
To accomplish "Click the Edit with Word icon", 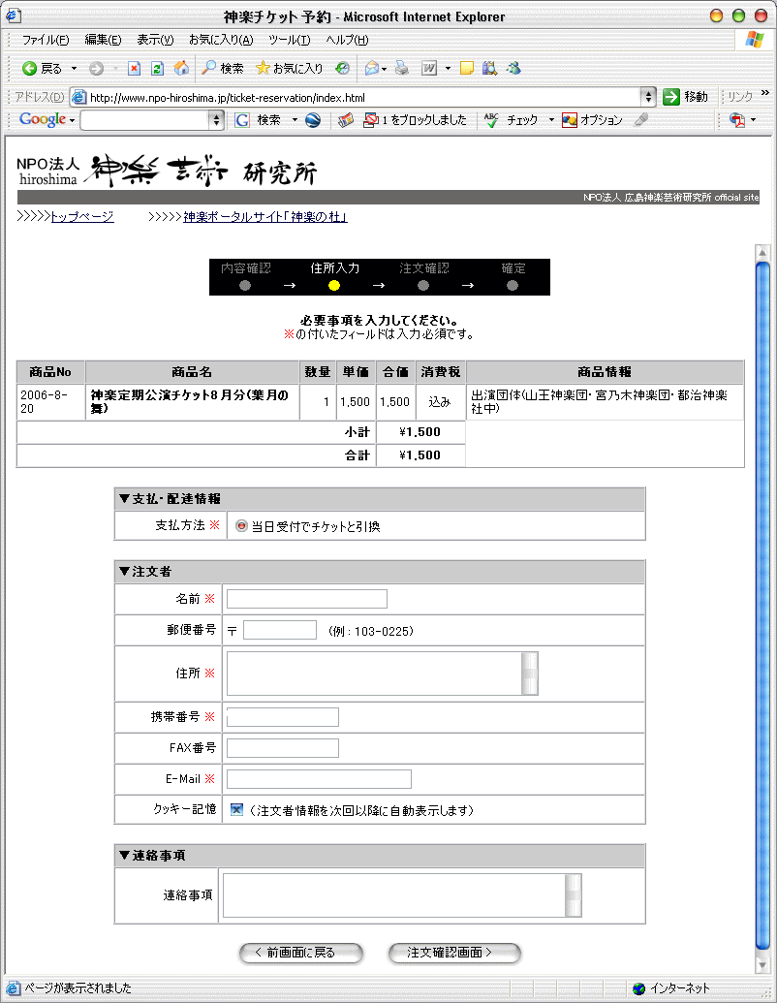I will pyautogui.click(x=429, y=68).
